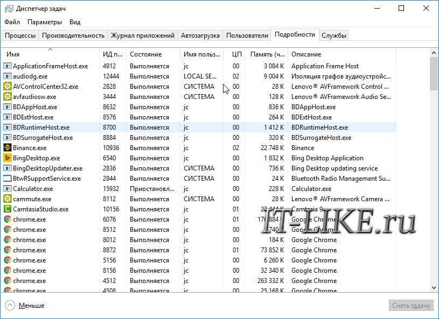Viewport: 439px width, 319px height.
Task: Select the Подробности tab
Action: coord(295,34)
